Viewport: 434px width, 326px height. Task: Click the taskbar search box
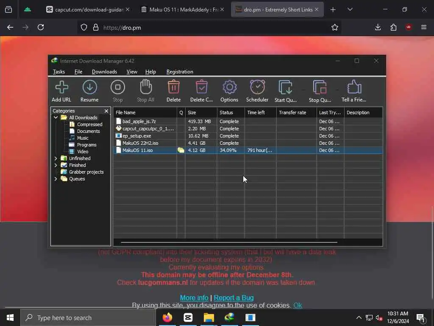click(x=88, y=318)
